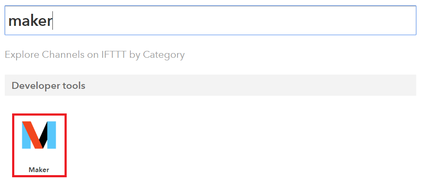Viewport: 424px width, 179px height.
Task: Select the Developer tools category header
Action: click(x=210, y=85)
